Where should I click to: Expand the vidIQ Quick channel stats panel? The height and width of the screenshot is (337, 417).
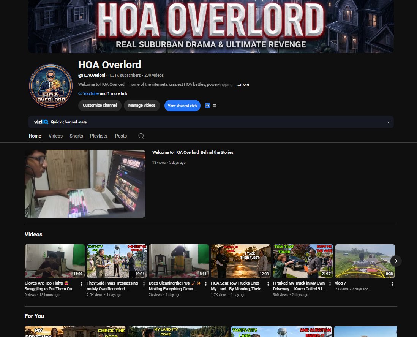tap(388, 122)
